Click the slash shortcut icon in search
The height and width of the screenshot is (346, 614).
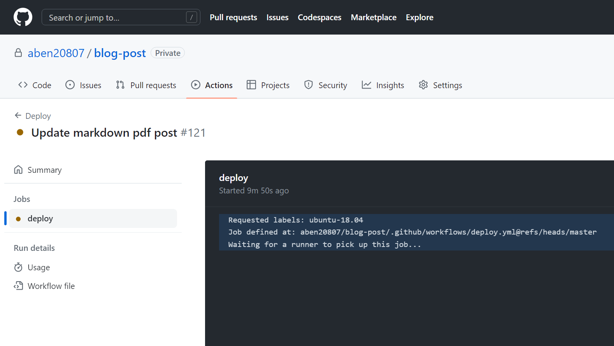point(191,17)
